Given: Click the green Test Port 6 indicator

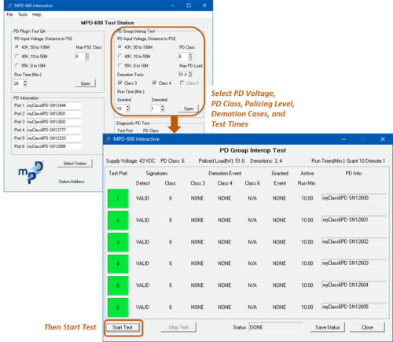Looking at the screenshot, I should [x=118, y=307].
